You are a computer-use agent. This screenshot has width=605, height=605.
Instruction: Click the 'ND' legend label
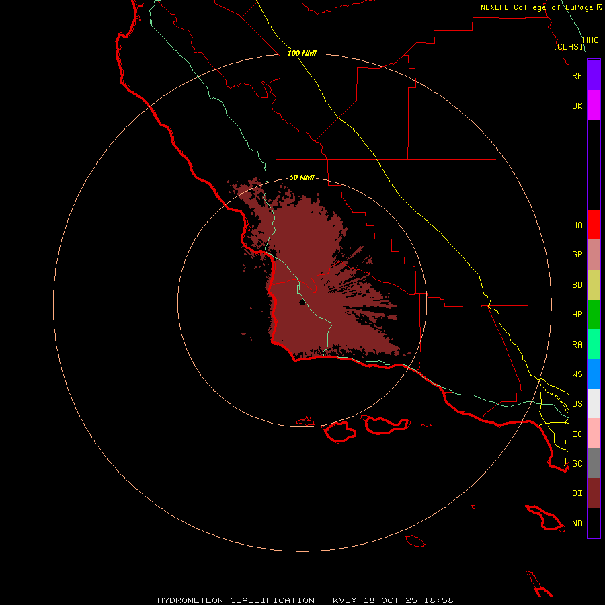[577, 524]
